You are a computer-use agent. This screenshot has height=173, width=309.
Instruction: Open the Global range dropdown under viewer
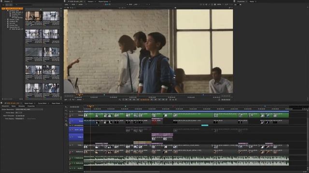pos(80,99)
